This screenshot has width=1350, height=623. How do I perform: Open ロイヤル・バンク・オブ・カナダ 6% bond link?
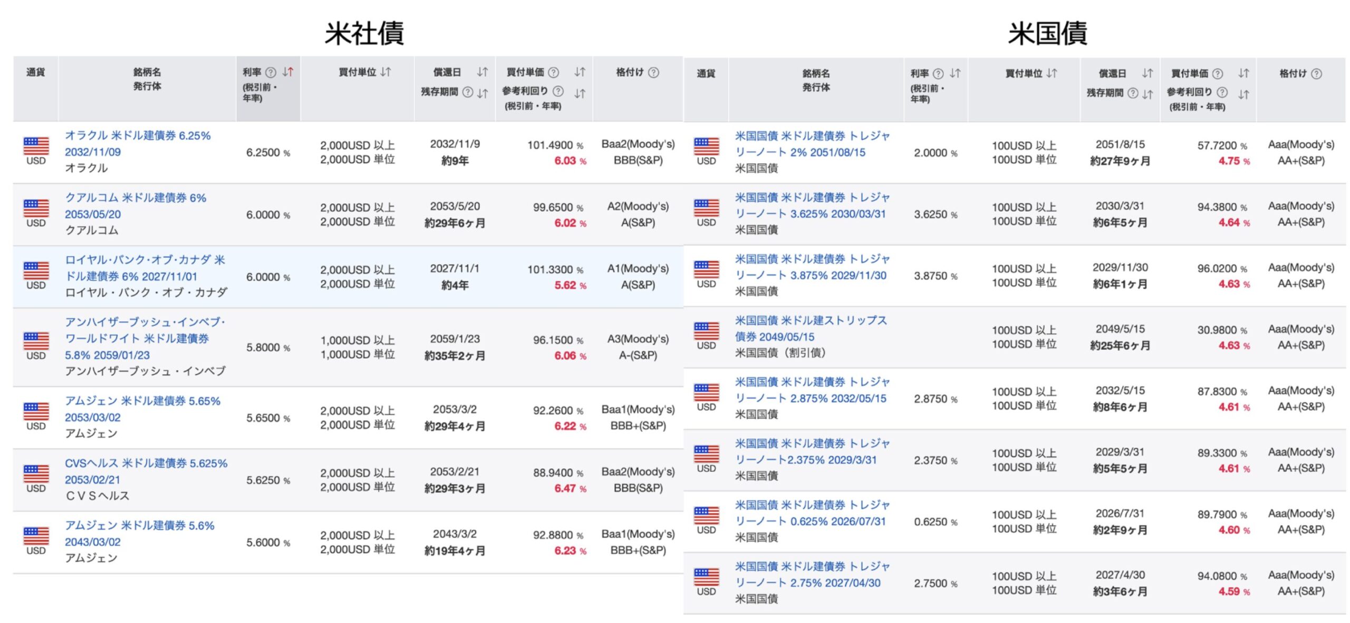[145, 268]
